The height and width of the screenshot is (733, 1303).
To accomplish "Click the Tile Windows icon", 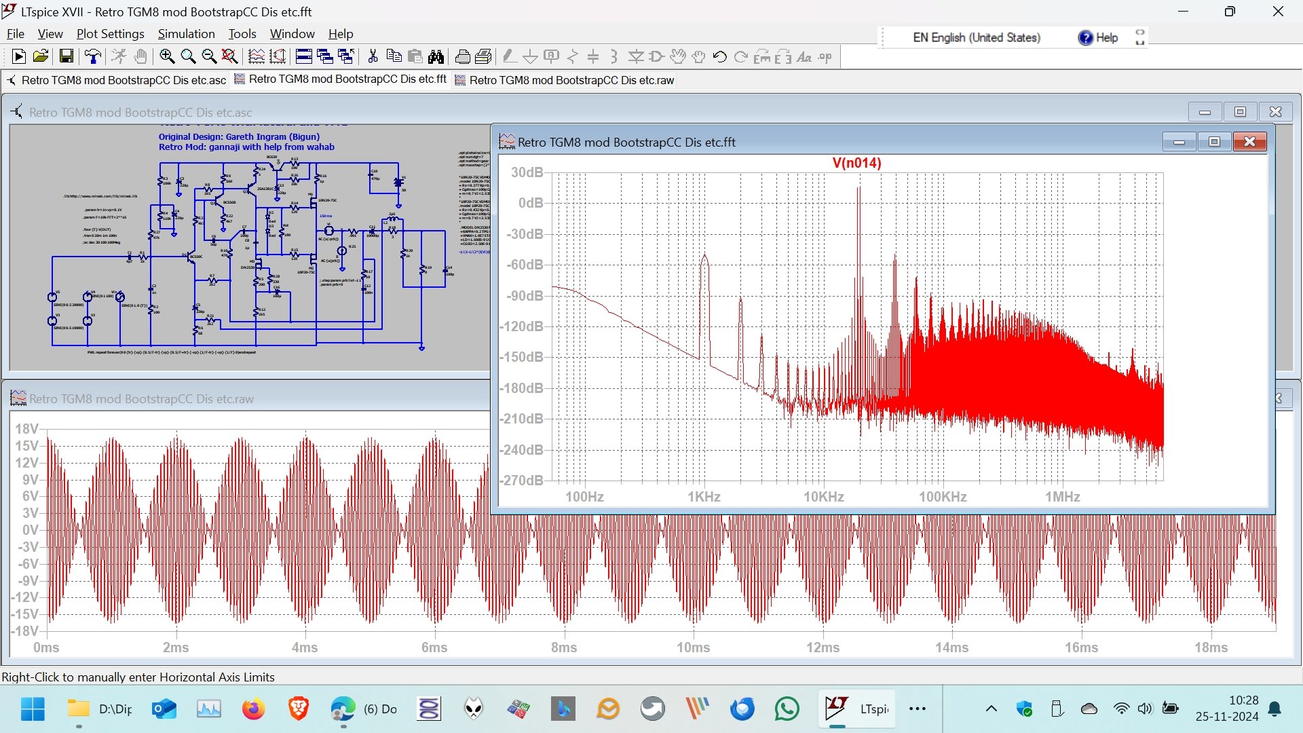I will point(304,57).
